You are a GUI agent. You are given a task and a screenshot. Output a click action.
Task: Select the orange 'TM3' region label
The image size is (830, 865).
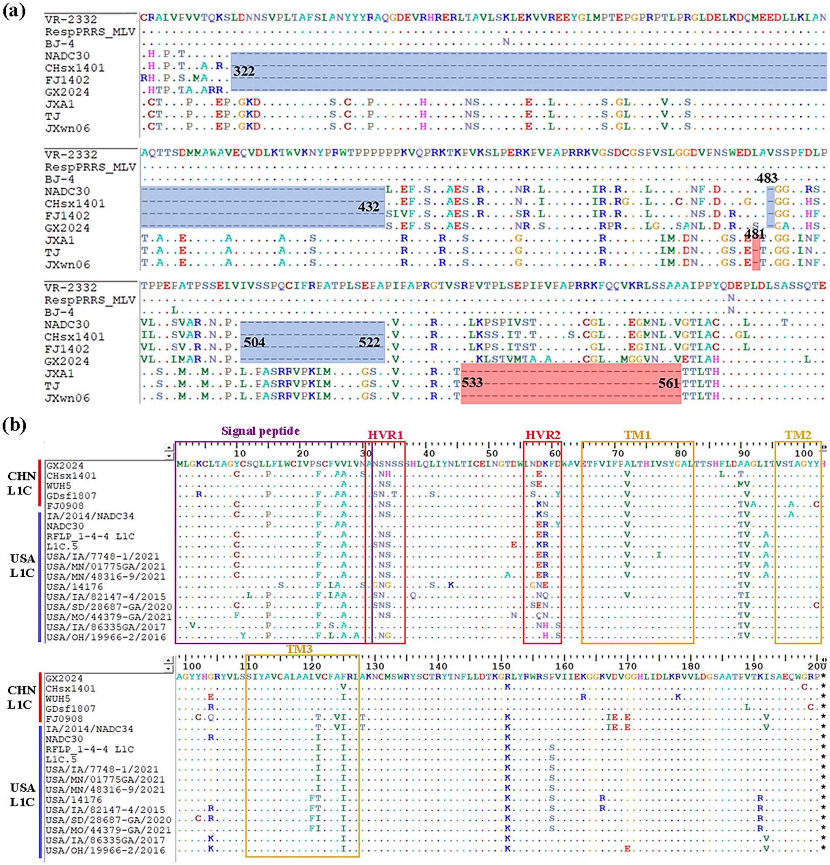(x=299, y=649)
